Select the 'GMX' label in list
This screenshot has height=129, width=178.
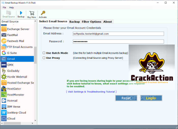[x=10, y=65]
